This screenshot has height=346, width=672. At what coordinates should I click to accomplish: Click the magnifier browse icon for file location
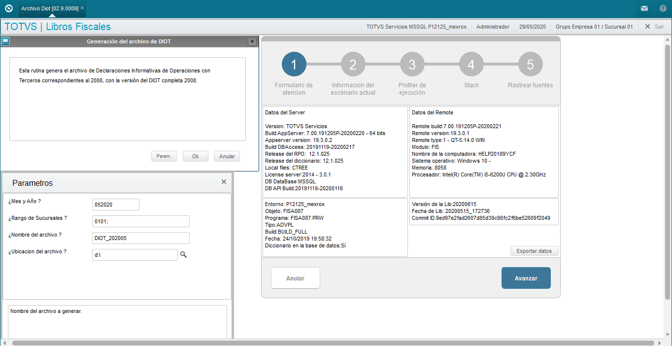point(183,255)
